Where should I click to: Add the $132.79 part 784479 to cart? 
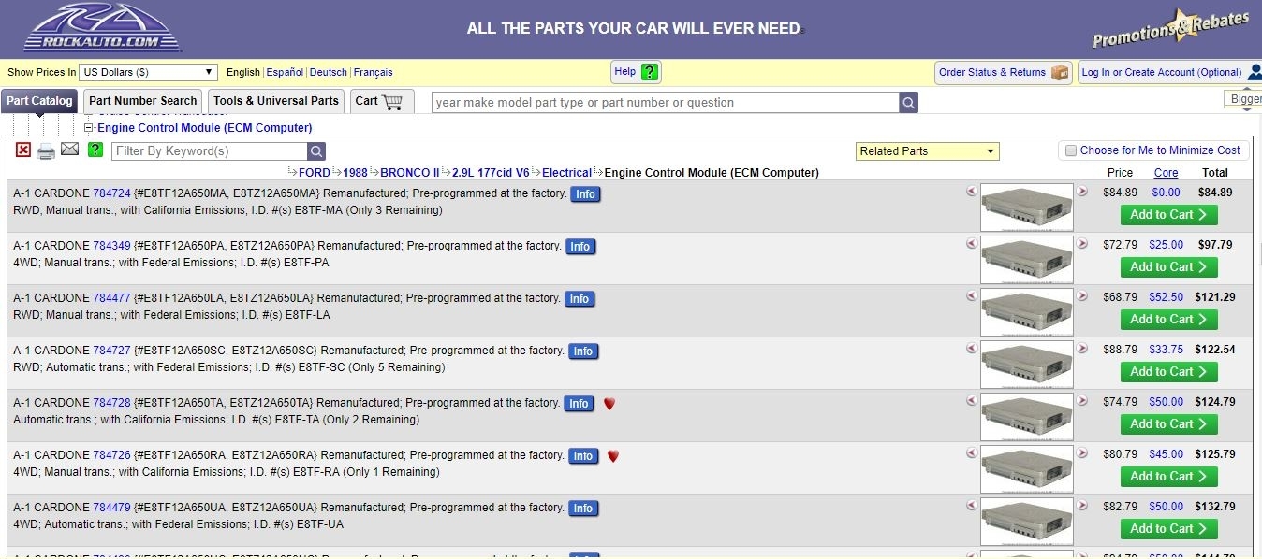pos(1168,529)
